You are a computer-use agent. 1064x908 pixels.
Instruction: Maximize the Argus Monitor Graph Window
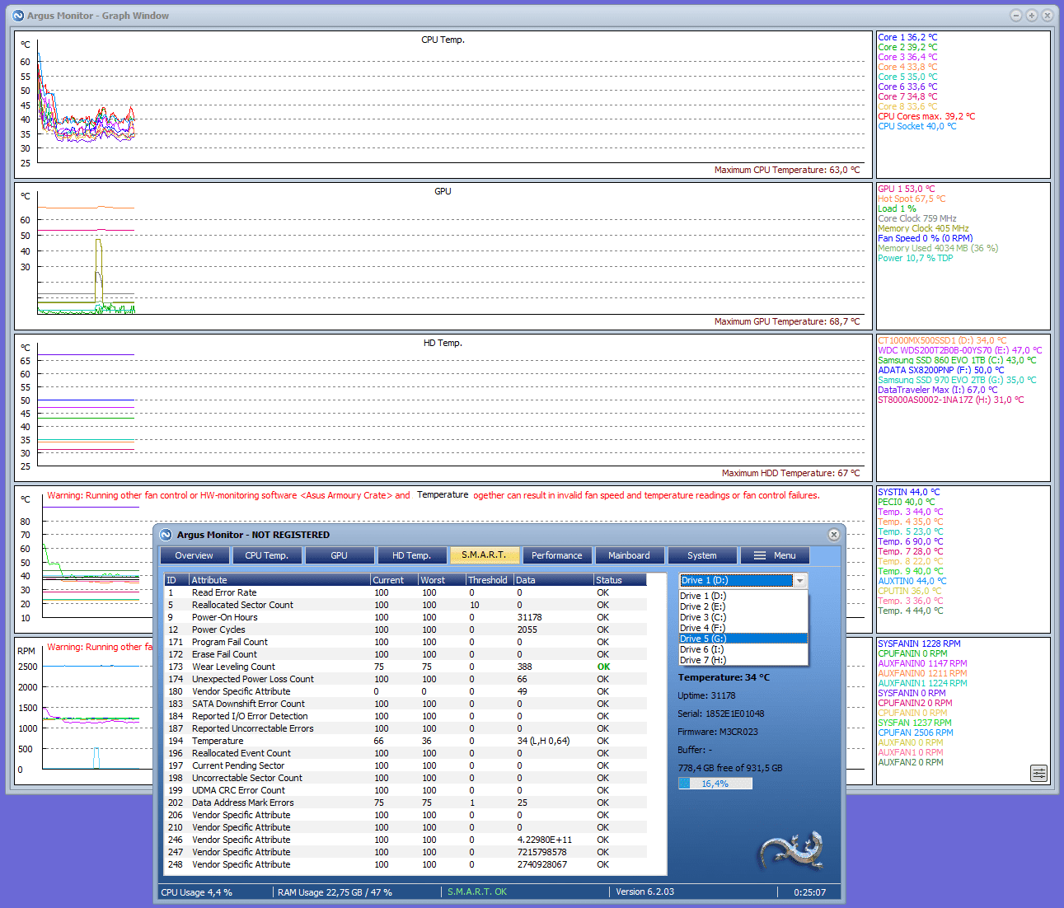(x=1031, y=16)
